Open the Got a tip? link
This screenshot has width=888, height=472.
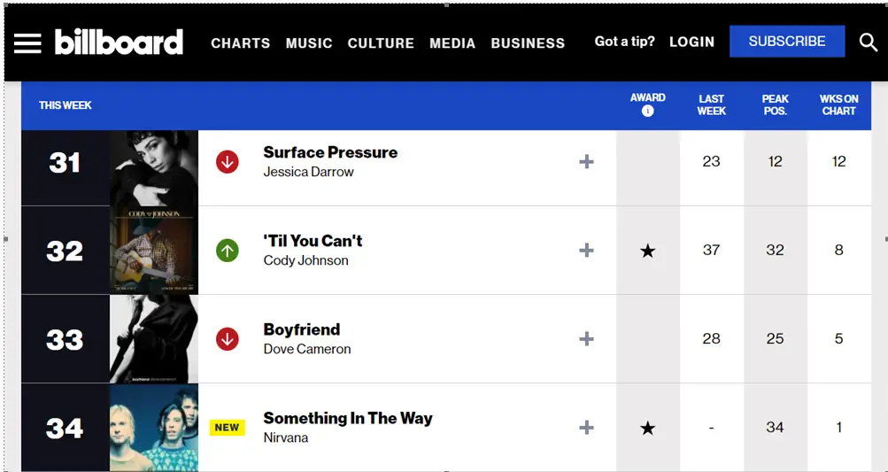coord(625,42)
